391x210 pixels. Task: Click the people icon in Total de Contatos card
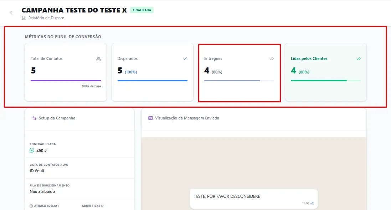pyautogui.click(x=98, y=58)
